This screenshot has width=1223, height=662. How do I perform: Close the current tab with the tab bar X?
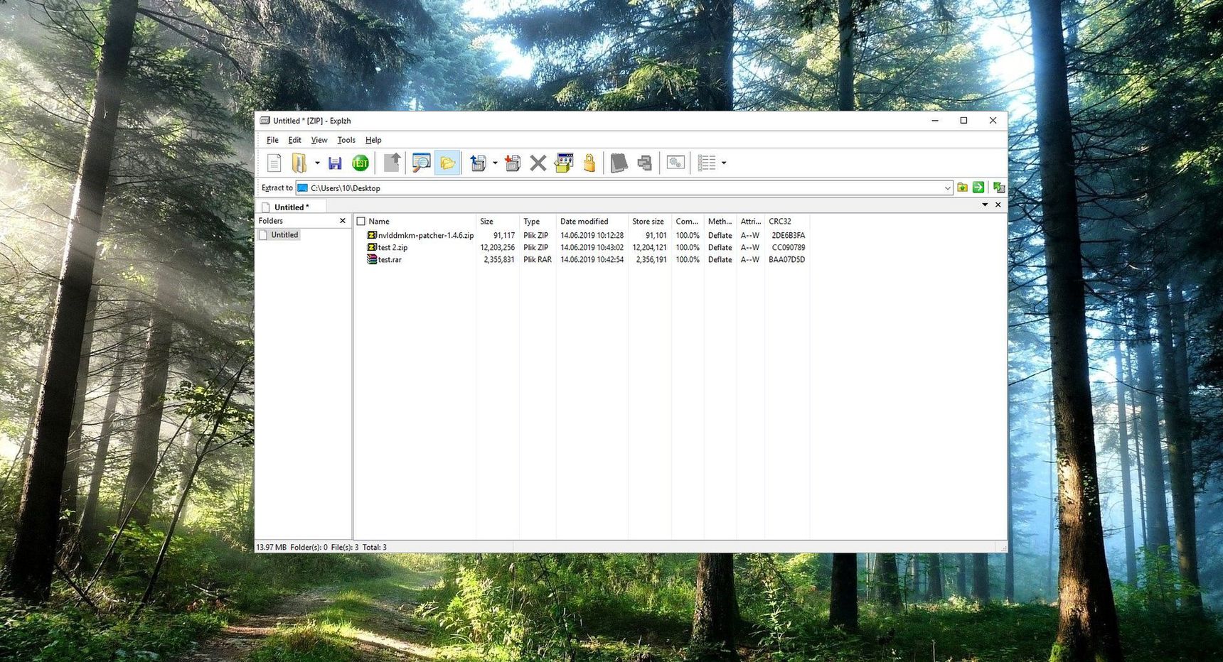998,205
